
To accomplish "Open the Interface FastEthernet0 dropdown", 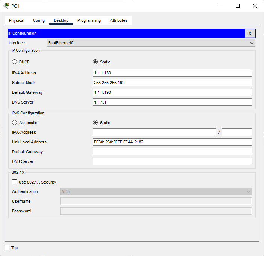I will click(x=151, y=43).
